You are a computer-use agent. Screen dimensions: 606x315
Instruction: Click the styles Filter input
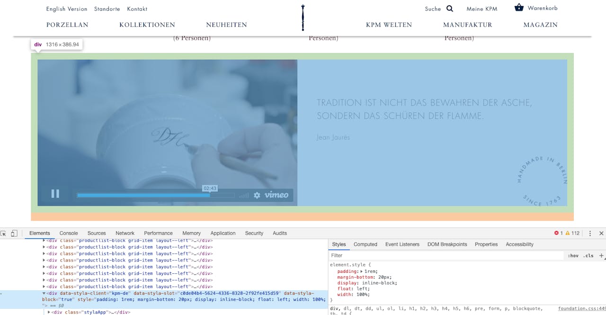click(x=446, y=256)
